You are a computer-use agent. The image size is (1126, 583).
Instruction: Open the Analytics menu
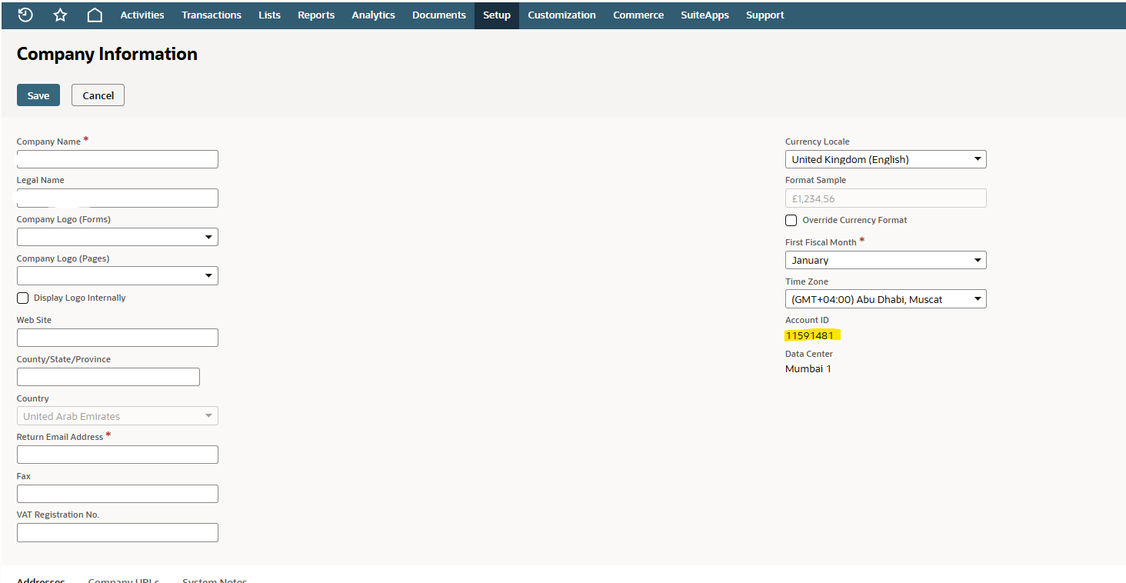click(x=373, y=15)
